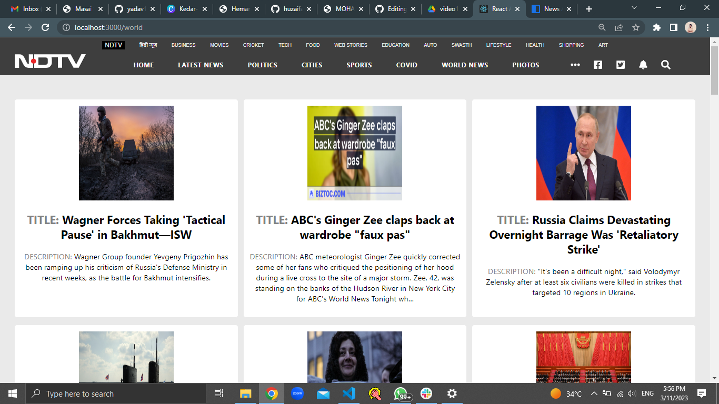Open the NDTV Facebook icon link
719x404 pixels.
pyautogui.click(x=598, y=65)
